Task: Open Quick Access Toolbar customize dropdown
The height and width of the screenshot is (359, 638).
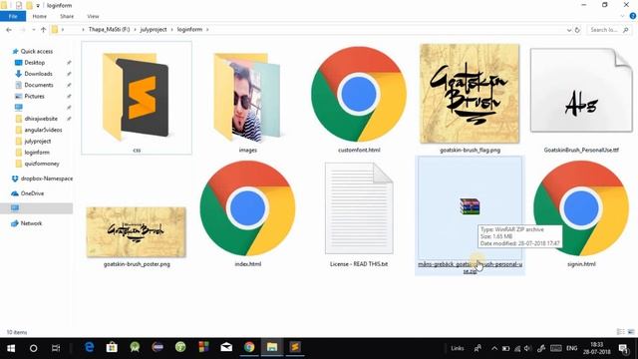Action: click(38, 6)
